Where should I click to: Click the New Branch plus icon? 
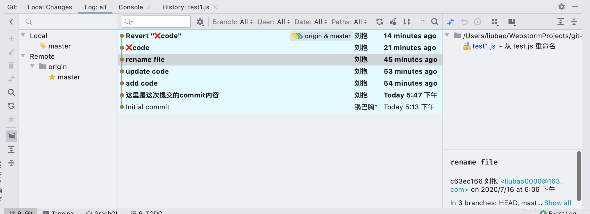tap(11, 39)
